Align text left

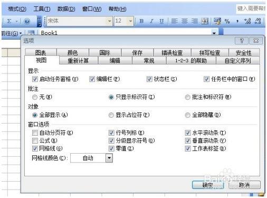coord(174,21)
